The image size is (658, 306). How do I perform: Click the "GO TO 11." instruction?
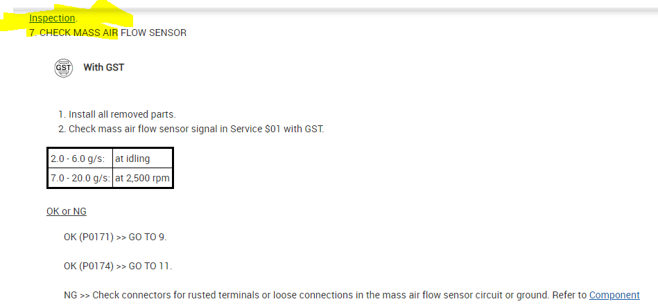(150, 266)
